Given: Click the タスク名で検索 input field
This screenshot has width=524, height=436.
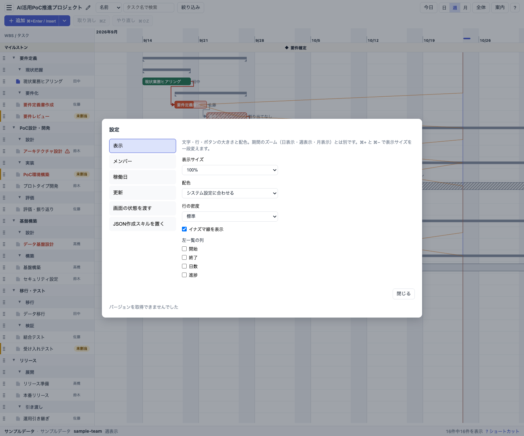Looking at the screenshot, I should pyautogui.click(x=149, y=8).
